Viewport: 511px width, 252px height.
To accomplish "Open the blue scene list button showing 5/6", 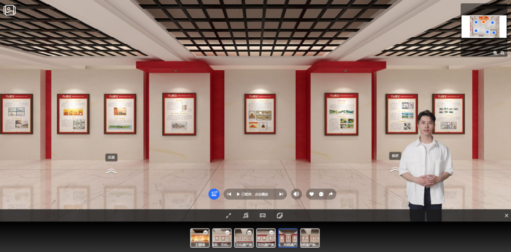I will pyautogui.click(x=214, y=194).
